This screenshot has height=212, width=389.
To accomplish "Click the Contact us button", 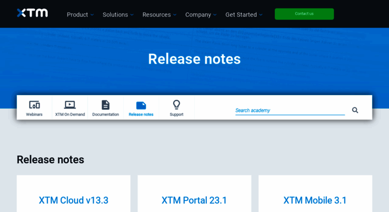I will 304,14.
